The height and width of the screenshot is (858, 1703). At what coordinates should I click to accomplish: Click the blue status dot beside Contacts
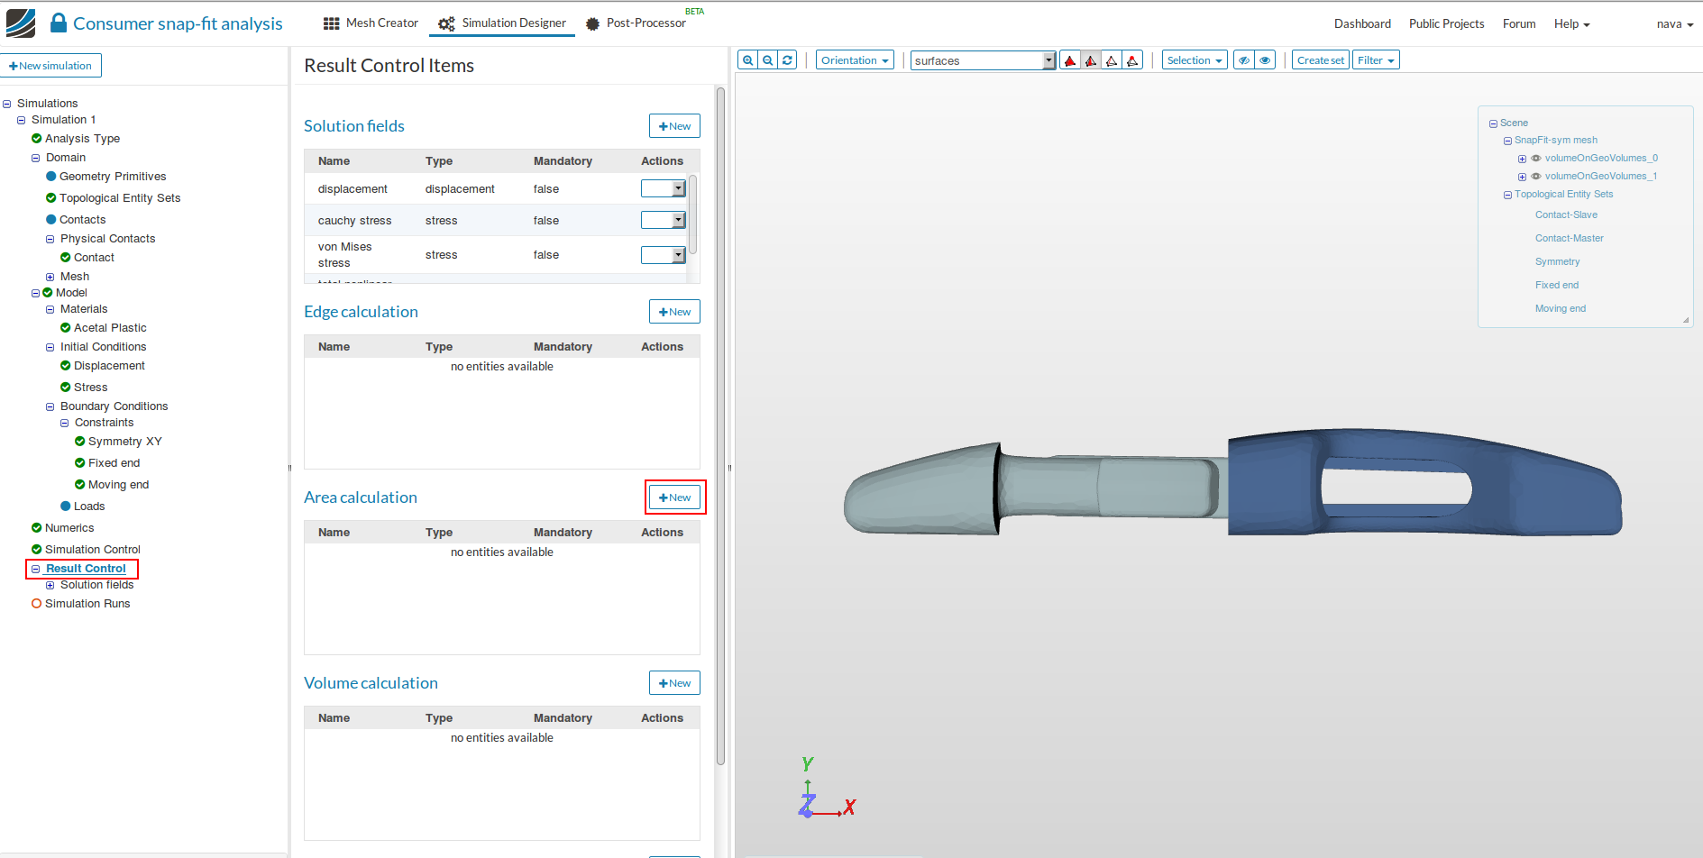(x=51, y=220)
